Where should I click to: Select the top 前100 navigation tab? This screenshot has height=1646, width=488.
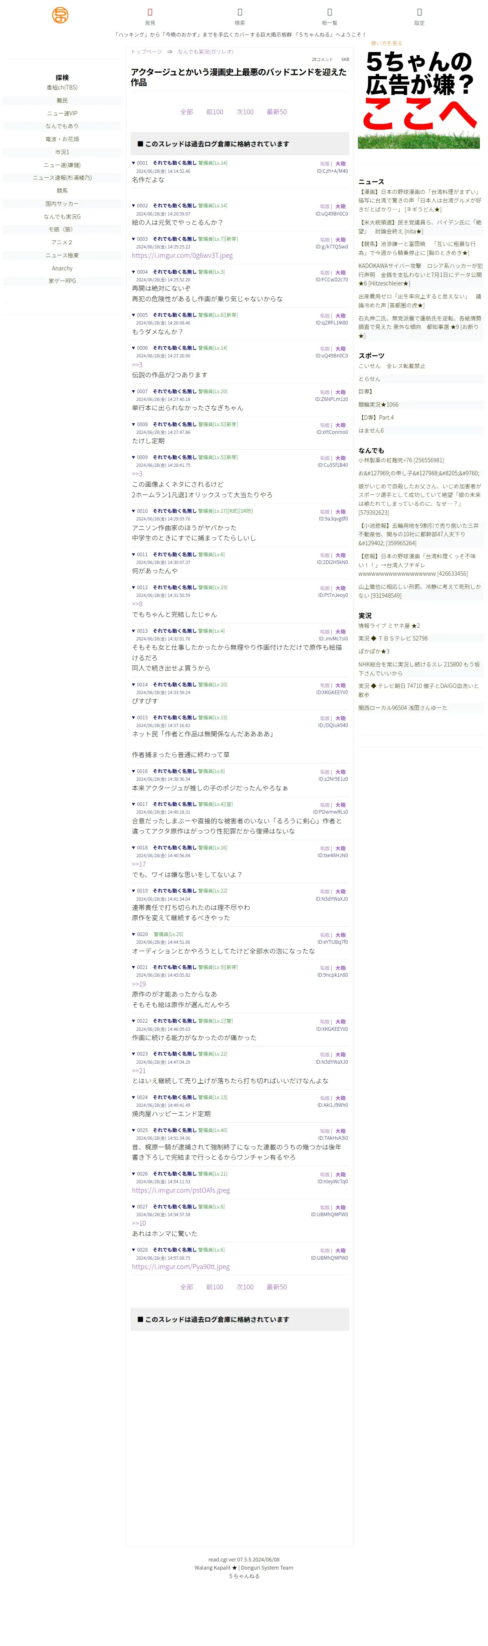pyautogui.click(x=215, y=112)
